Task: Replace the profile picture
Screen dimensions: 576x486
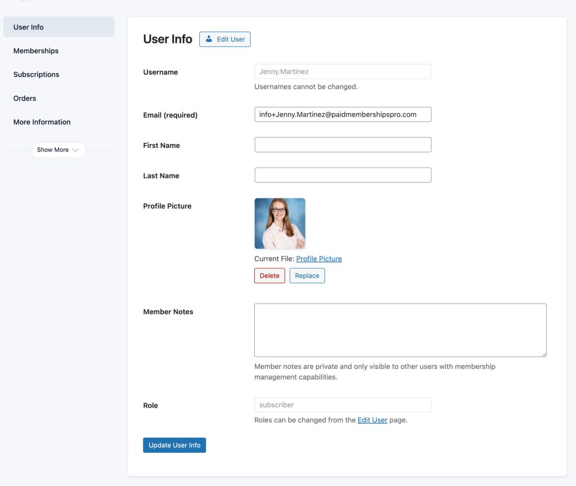Action: pos(307,276)
